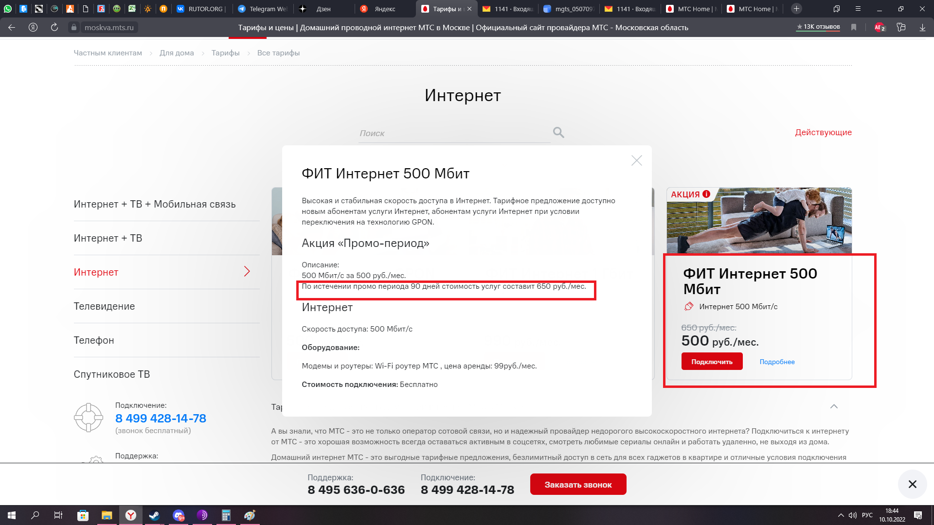Open the browser tab groups icon

837,9
